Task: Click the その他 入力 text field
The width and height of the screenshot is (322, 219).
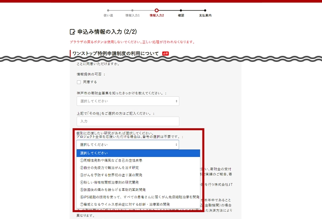Action: click(128, 121)
